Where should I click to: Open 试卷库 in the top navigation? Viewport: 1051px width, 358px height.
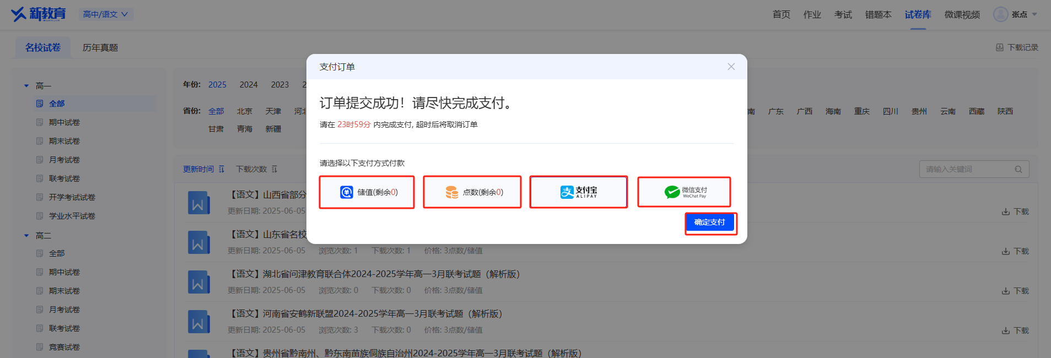(x=918, y=14)
